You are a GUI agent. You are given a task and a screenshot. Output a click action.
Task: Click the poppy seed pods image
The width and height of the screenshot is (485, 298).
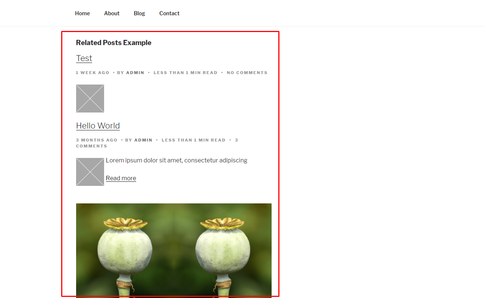pos(174,250)
